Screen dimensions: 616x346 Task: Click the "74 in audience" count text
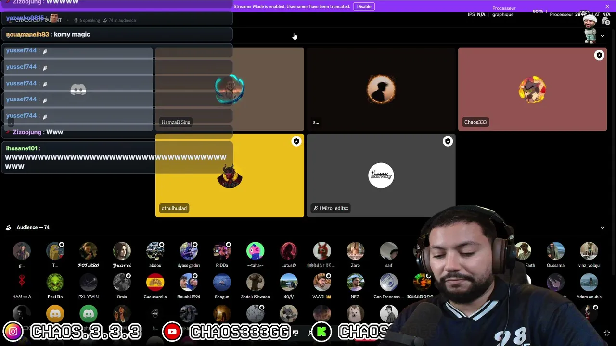(x=122, y=20)
